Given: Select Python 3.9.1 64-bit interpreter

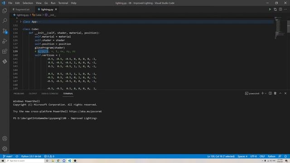Looking at the screenshot, I should tap(31, 156).
